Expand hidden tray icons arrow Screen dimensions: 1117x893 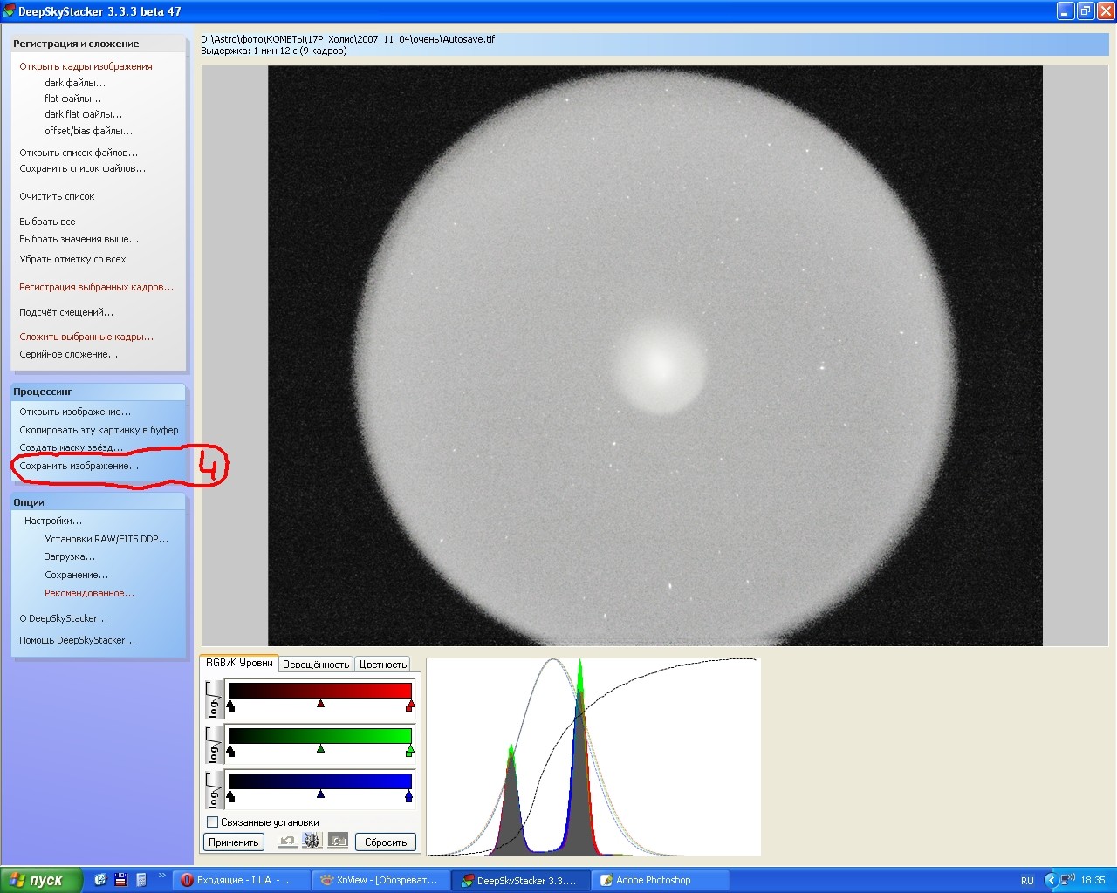pyautogui.click(x=1051, y=880)
